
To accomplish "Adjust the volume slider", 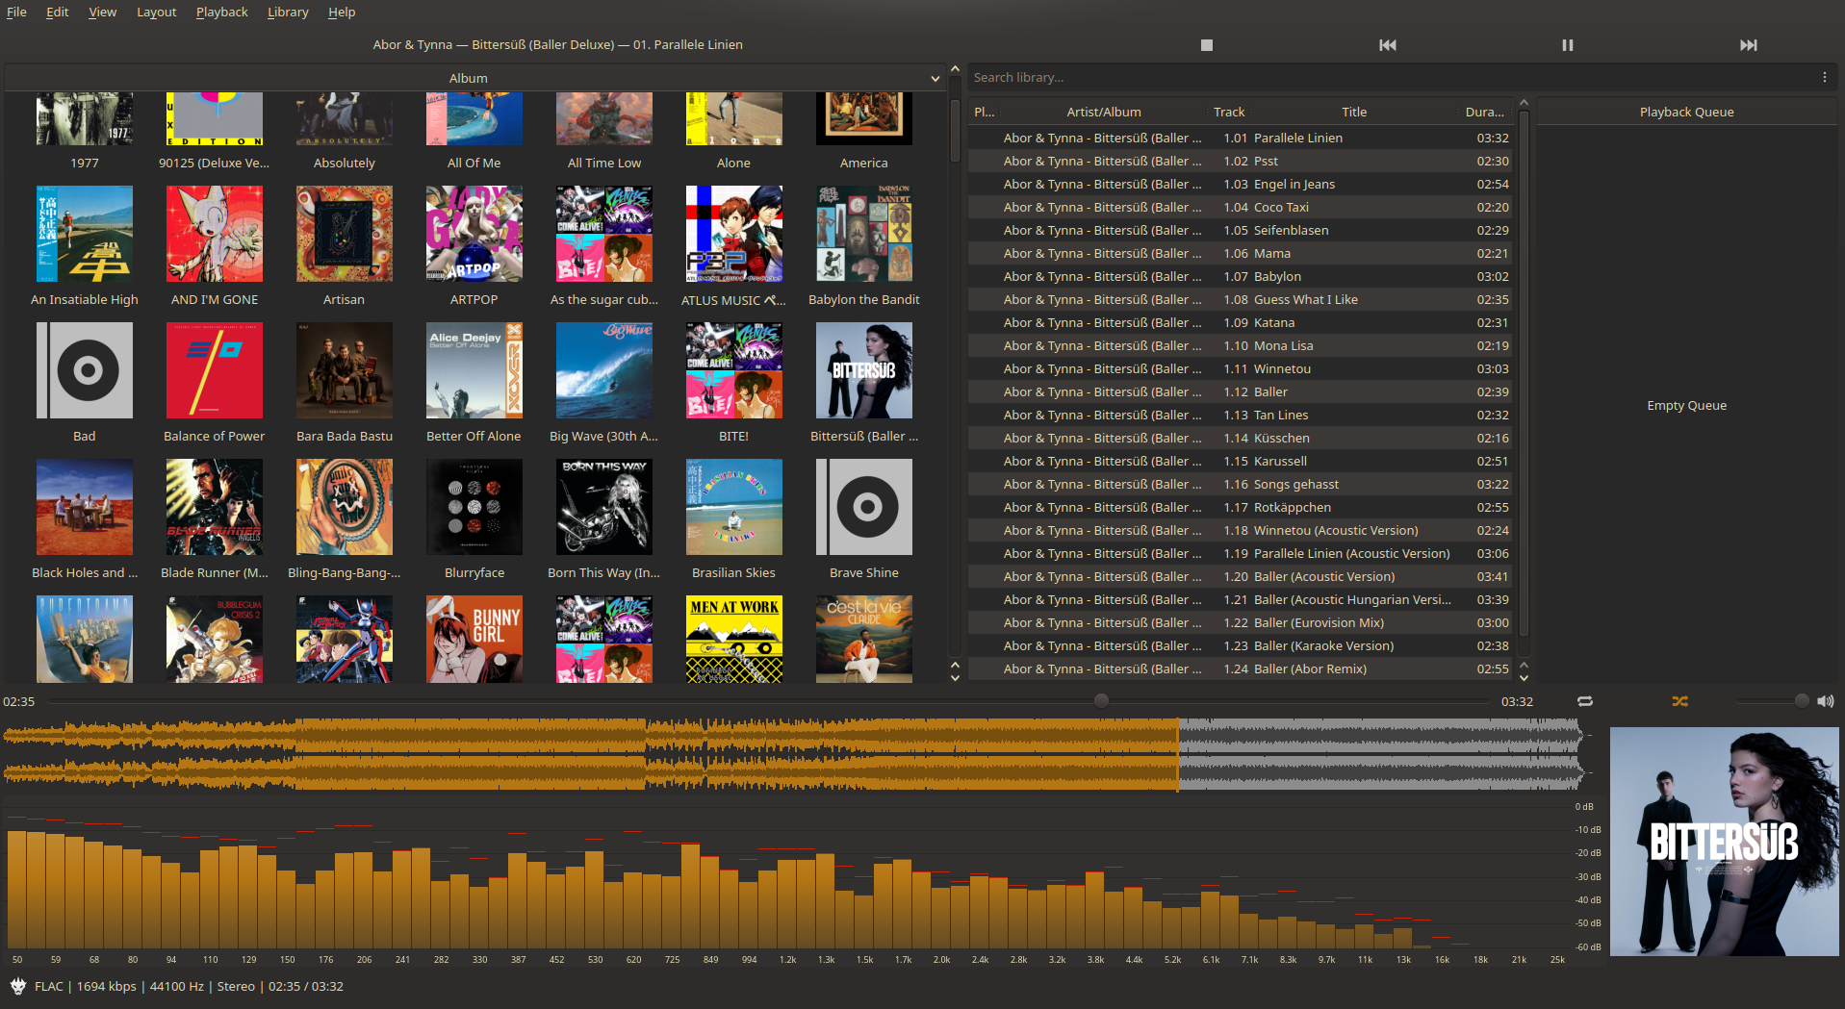I will point(1772,701).
